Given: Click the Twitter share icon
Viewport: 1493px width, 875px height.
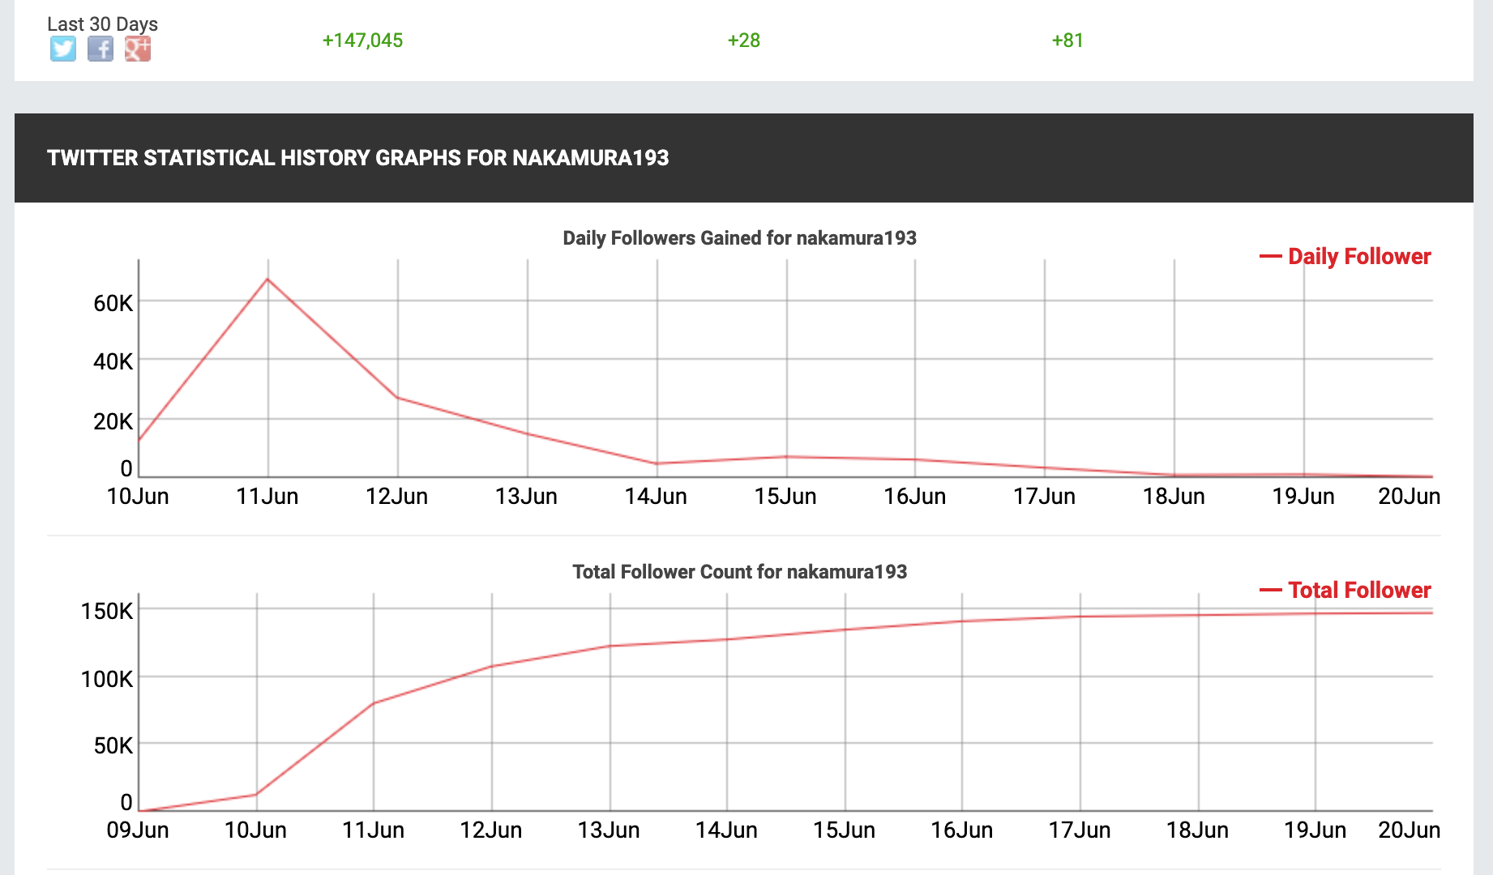Looking at the screenshot, I should (63, 49).
